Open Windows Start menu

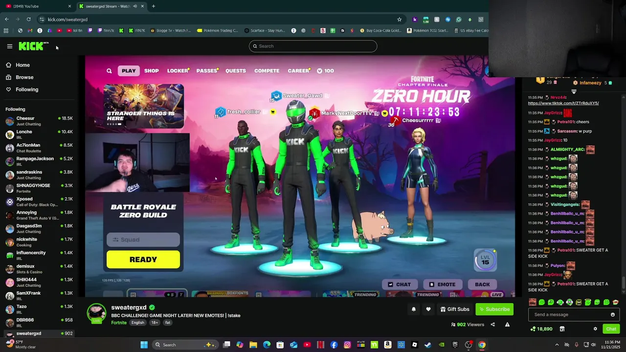(144, 345)
